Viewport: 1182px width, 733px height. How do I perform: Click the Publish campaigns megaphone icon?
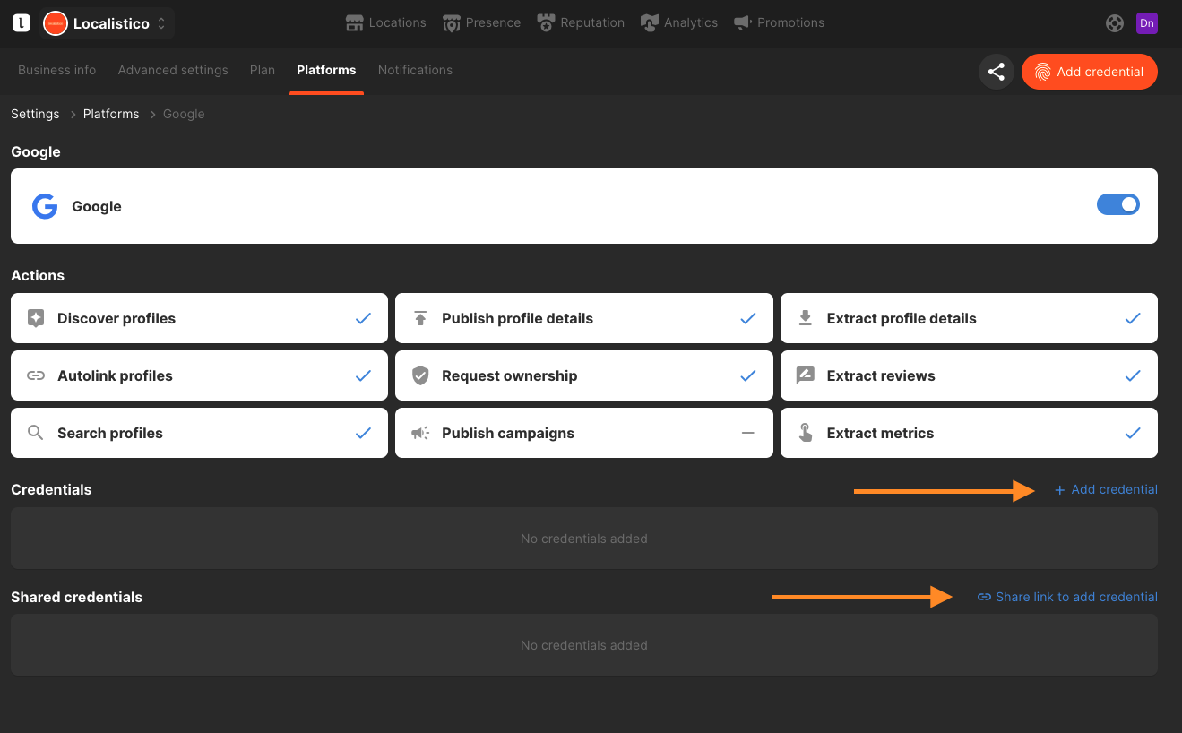coord(420,433)
